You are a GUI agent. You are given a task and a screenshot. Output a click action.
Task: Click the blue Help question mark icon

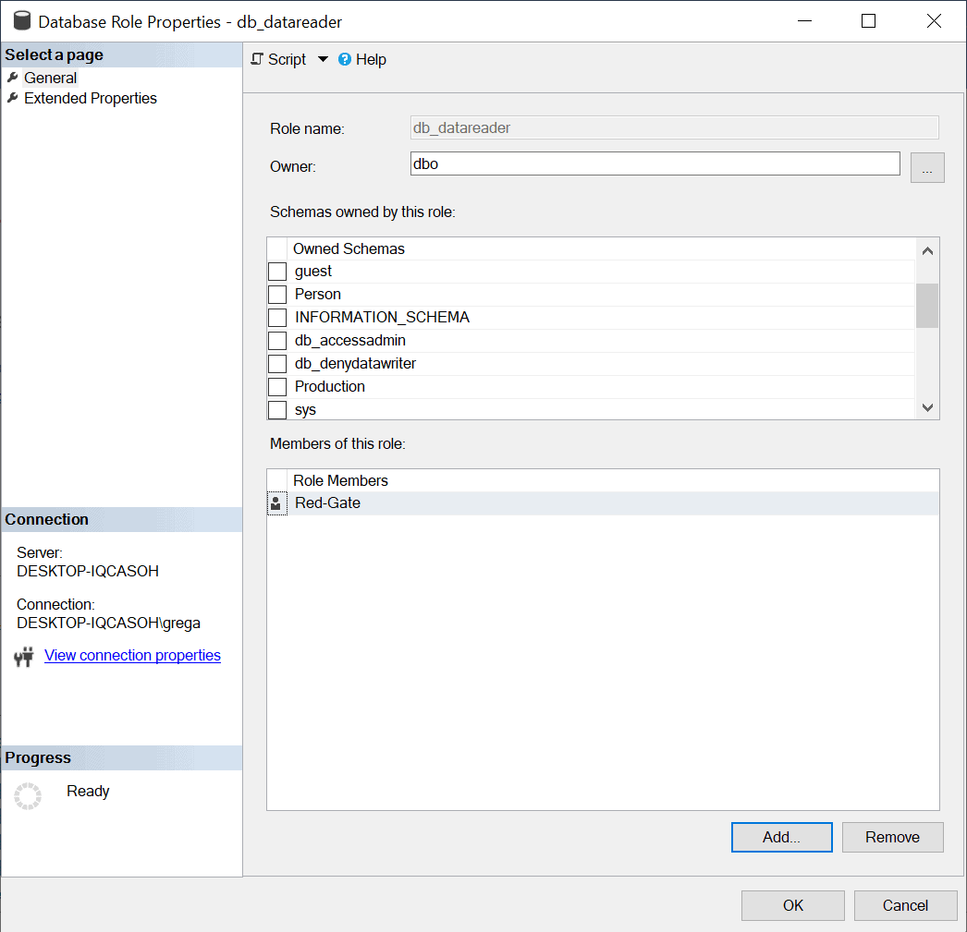click(x=345, y=59)
